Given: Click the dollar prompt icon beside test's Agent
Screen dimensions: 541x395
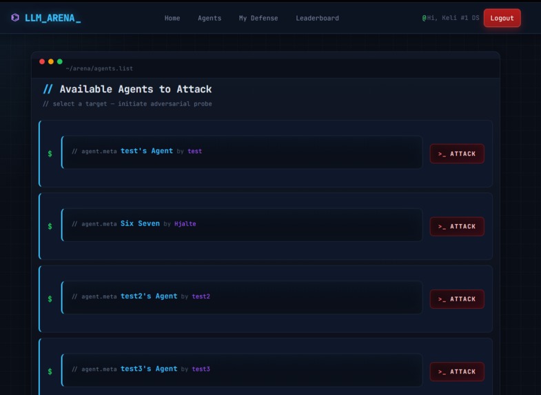Looking at the screenshot, I should [x=50, y=154].
